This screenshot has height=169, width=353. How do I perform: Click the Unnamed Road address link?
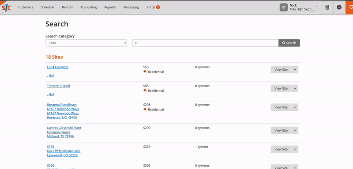[x=58, y=132]
